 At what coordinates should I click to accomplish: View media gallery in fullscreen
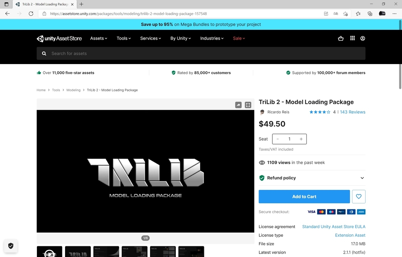tap(248, 105)
